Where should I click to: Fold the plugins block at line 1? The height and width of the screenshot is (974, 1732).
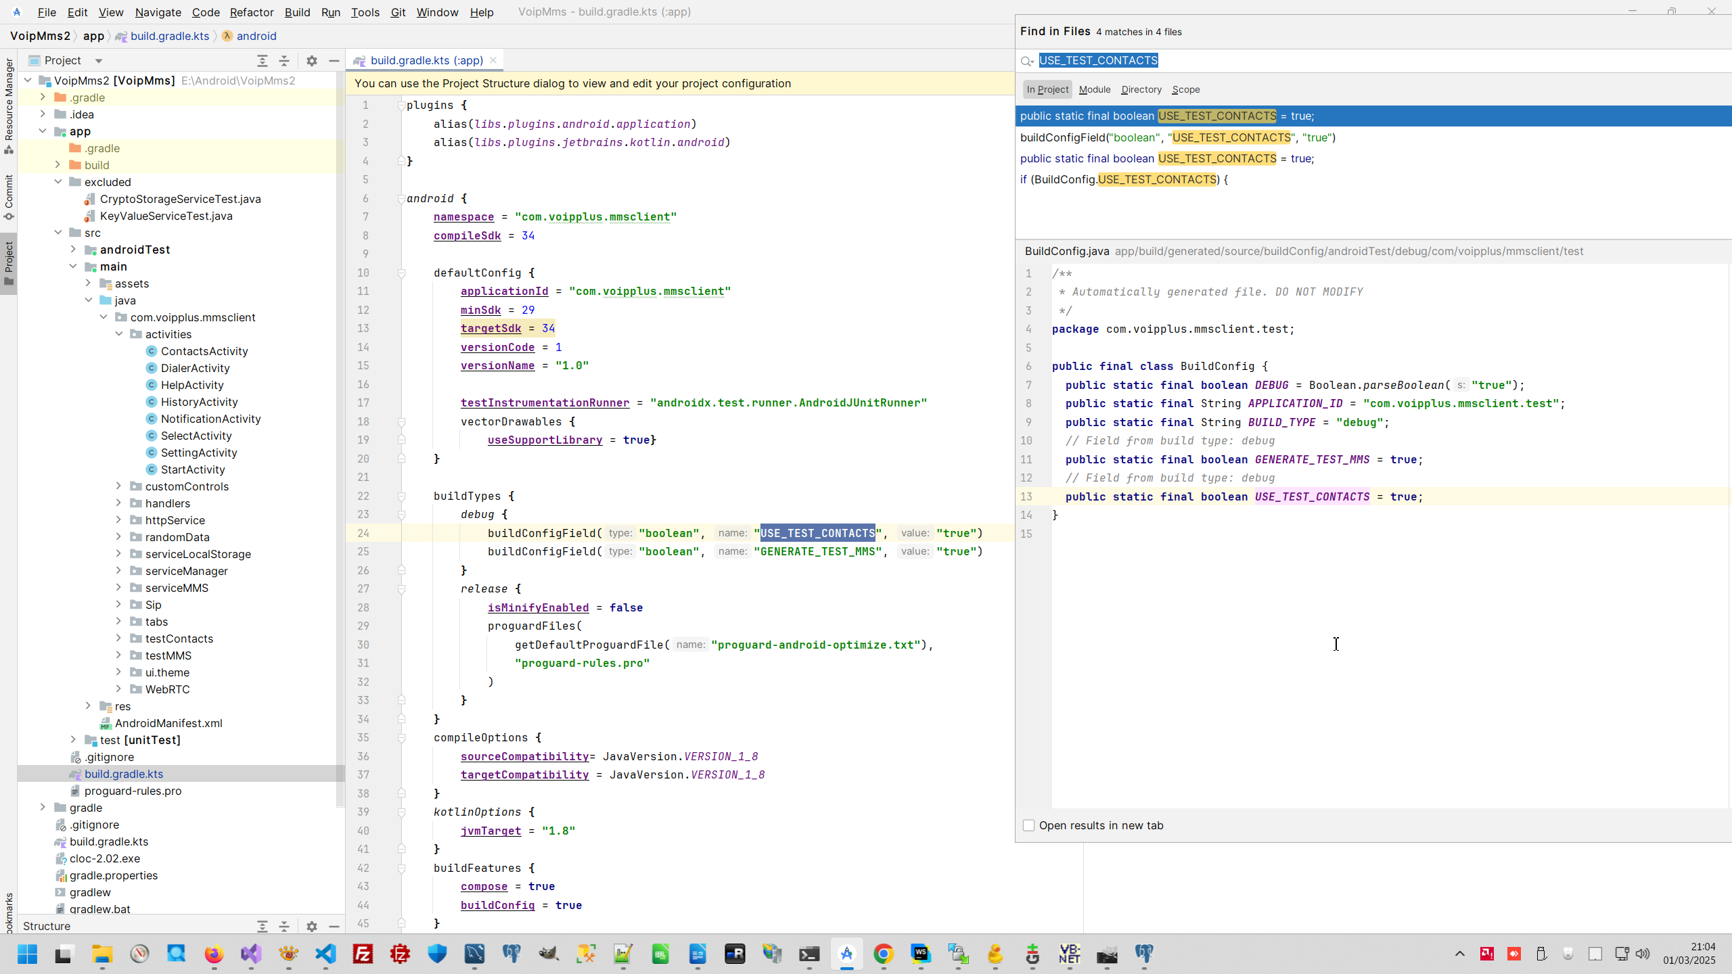(x=401, y=106)
